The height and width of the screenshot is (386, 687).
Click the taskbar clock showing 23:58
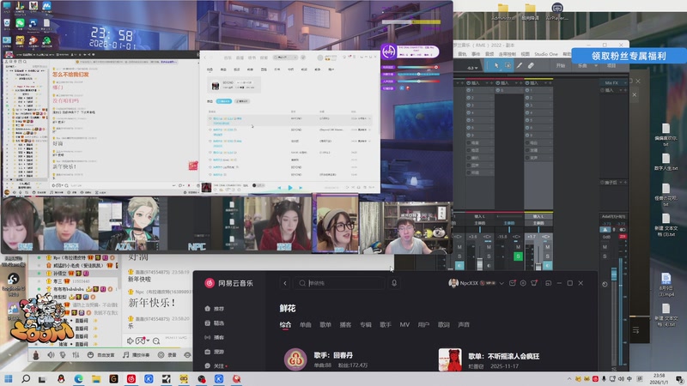tap(659, 379)
